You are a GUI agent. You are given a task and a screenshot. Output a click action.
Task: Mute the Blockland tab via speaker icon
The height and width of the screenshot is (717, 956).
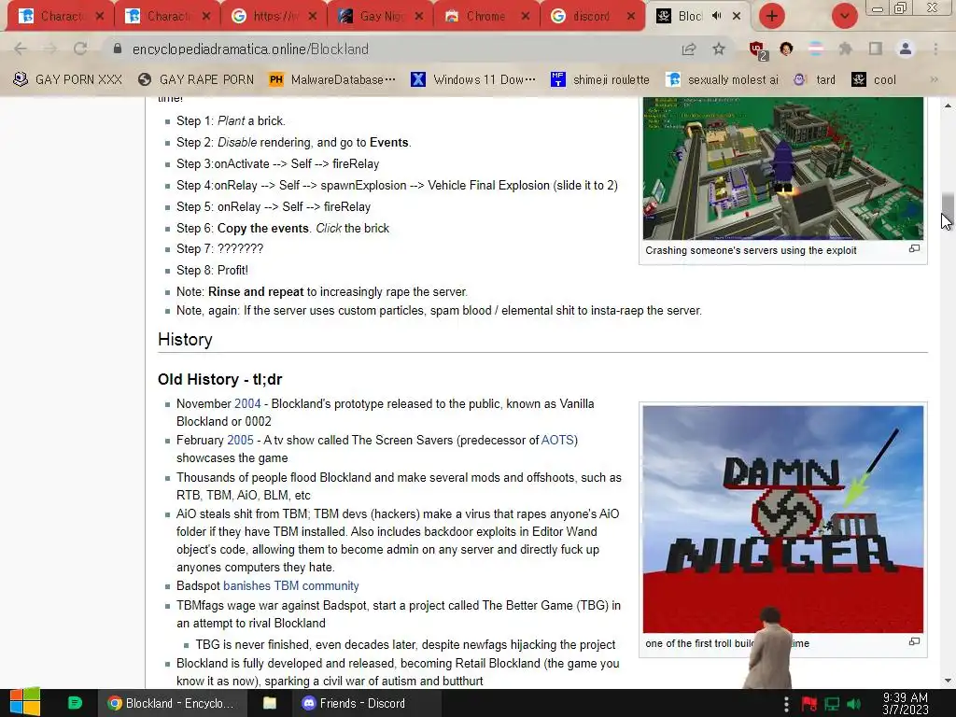[716, 16]
